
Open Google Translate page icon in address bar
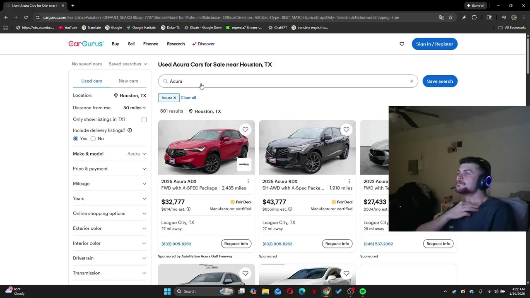pos(441,17)
